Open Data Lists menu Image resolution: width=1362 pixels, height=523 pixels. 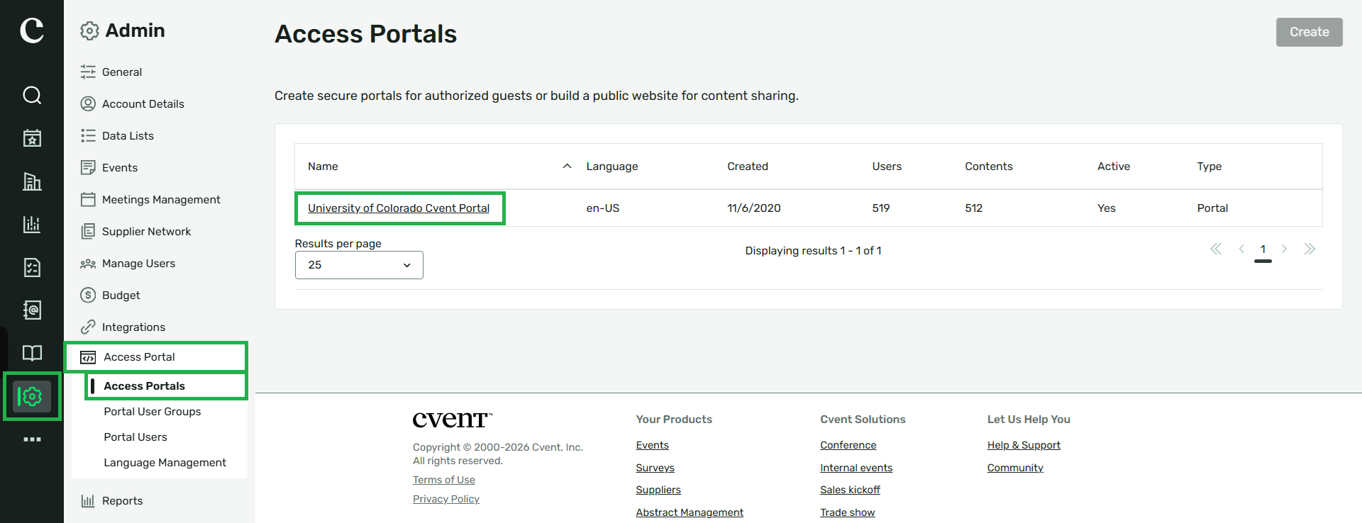(x=128, y=135)
